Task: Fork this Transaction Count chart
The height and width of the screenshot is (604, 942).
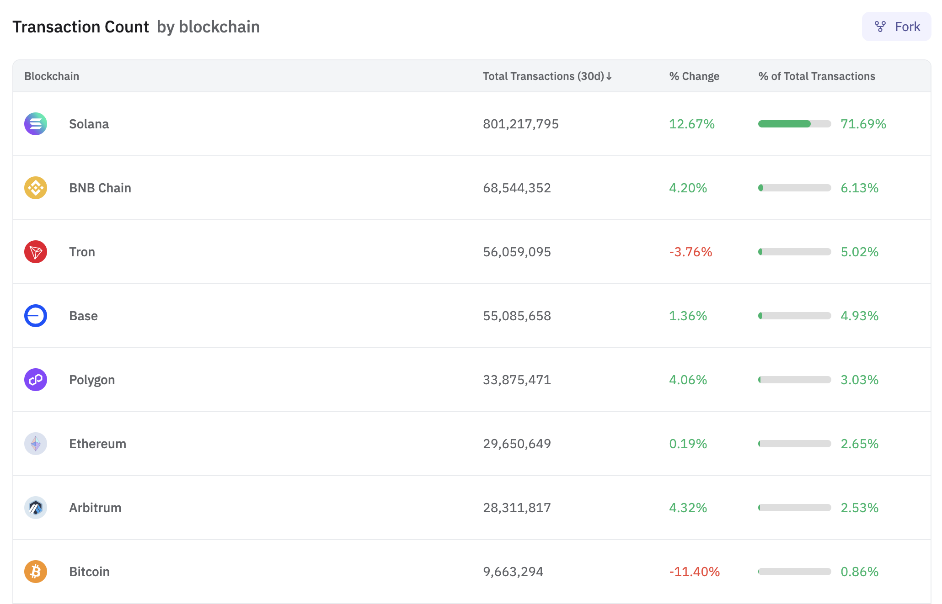Action: 896,26
